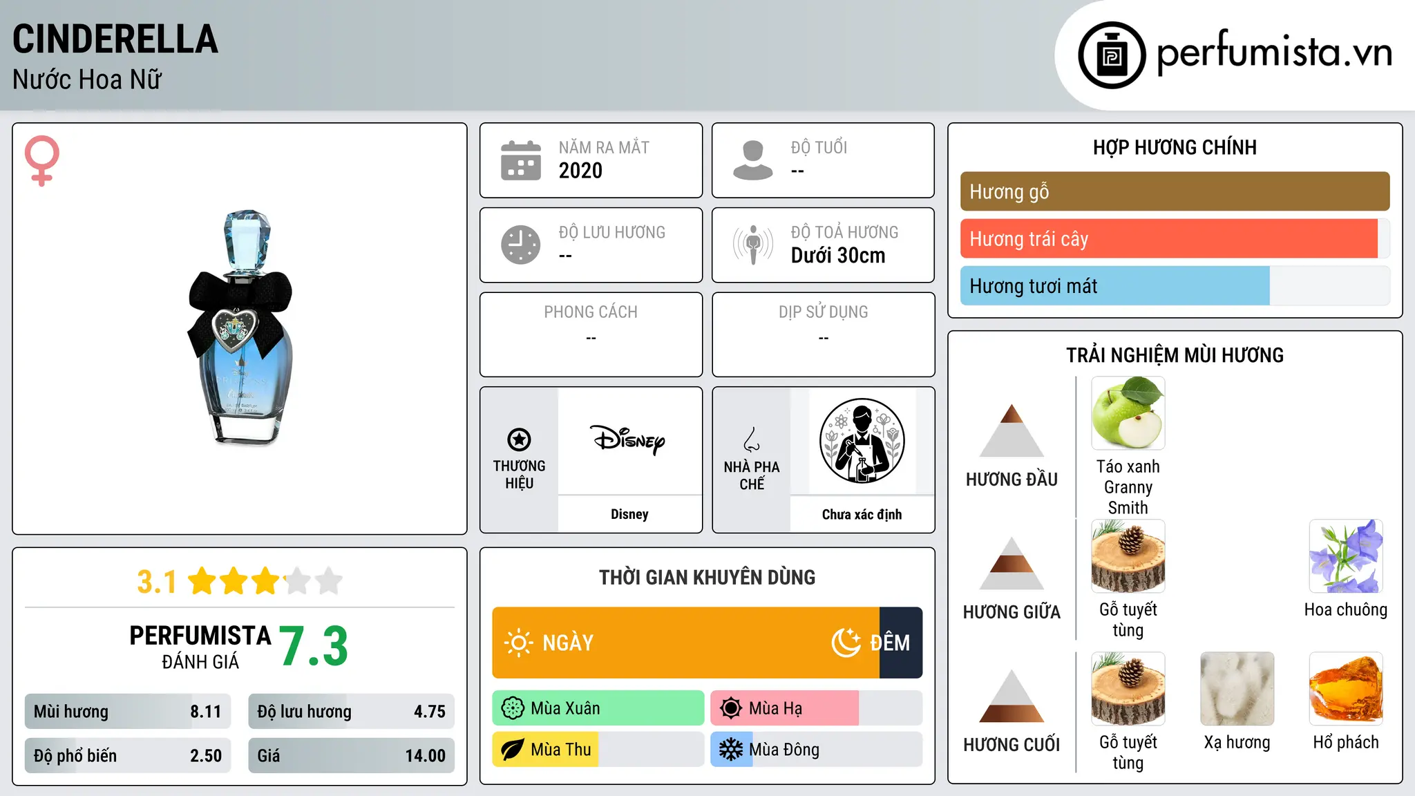Click the Mùa Xuân season label
The image size is (1415, 796).
coord(565,709)
